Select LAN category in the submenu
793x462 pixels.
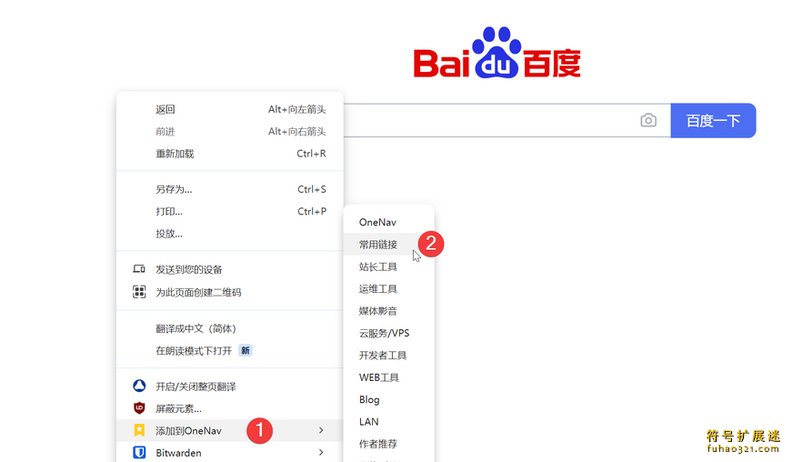388,421
